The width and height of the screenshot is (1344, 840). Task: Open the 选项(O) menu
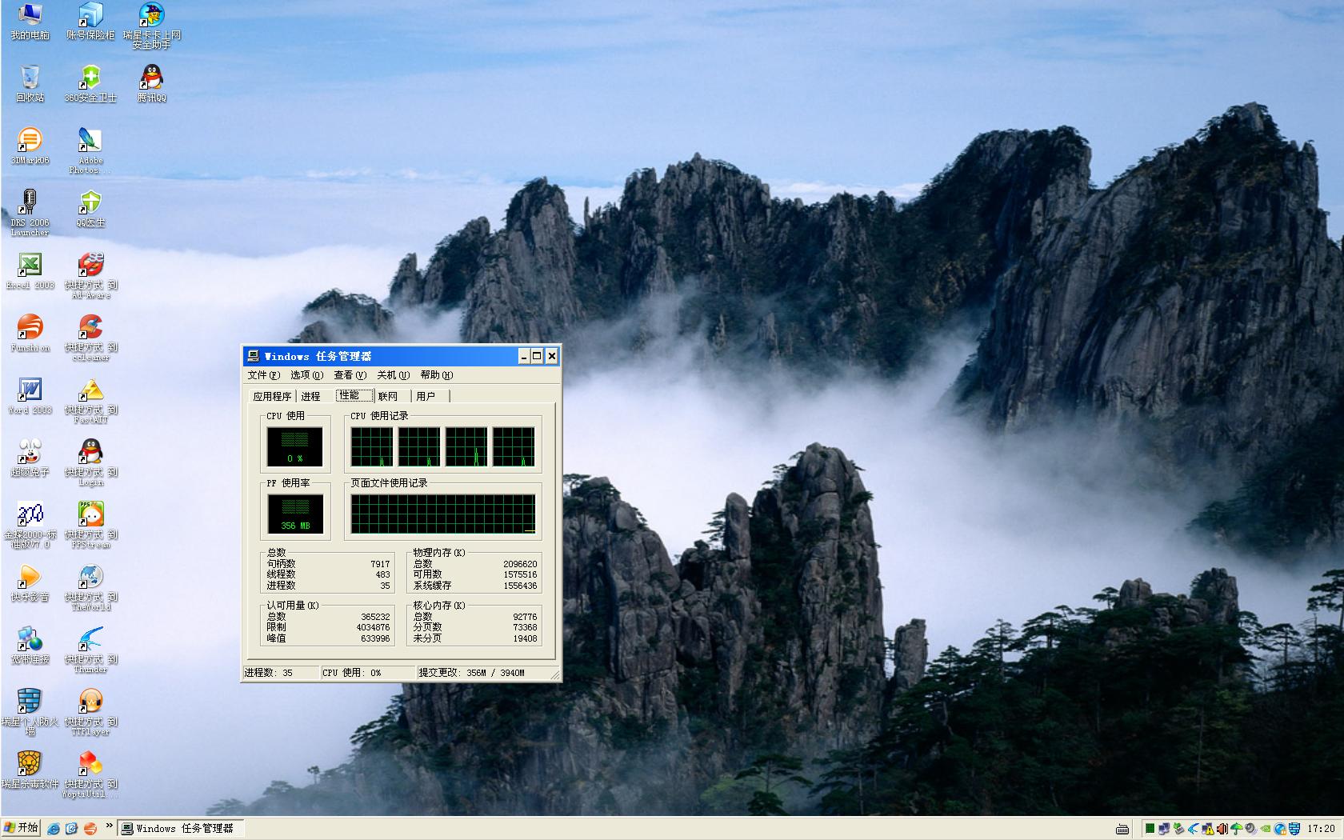(306, 375)
